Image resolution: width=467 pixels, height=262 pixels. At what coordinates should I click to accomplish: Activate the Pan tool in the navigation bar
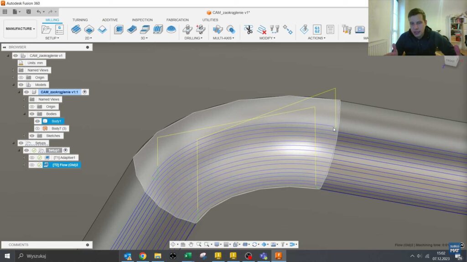[x=191, y=244]
